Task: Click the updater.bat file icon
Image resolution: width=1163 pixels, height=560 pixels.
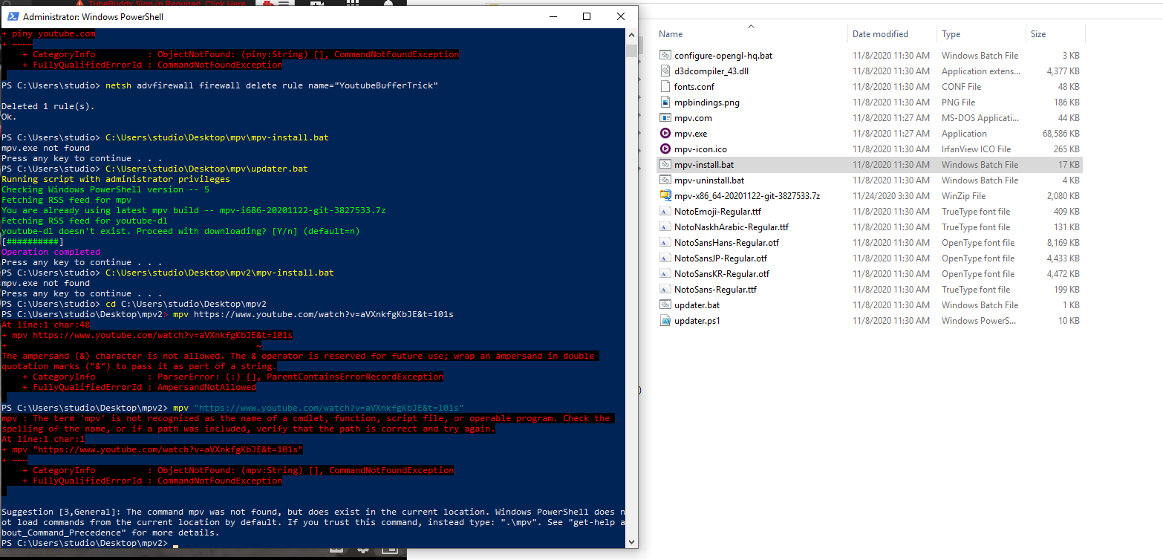Action: coord(665,305)
